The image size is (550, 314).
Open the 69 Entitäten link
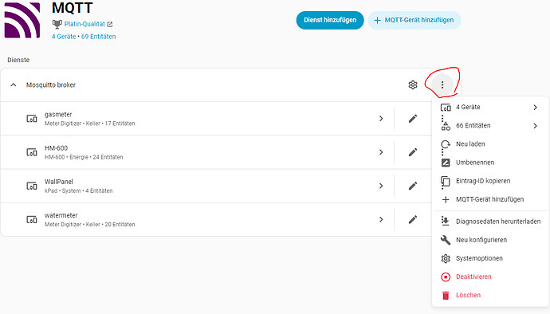coord(99,37)
